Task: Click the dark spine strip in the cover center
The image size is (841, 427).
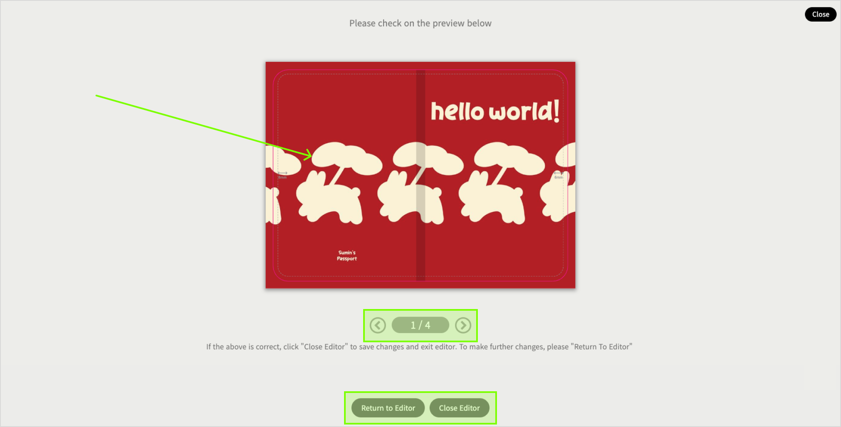Action: (x=420, y=175)
